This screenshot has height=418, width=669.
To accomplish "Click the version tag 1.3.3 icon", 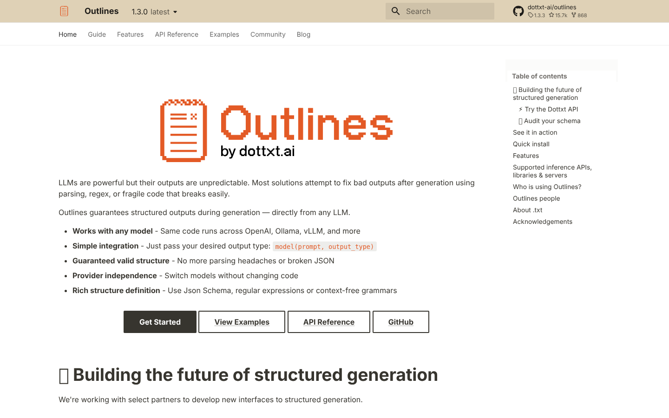I will tap(531, 15).
